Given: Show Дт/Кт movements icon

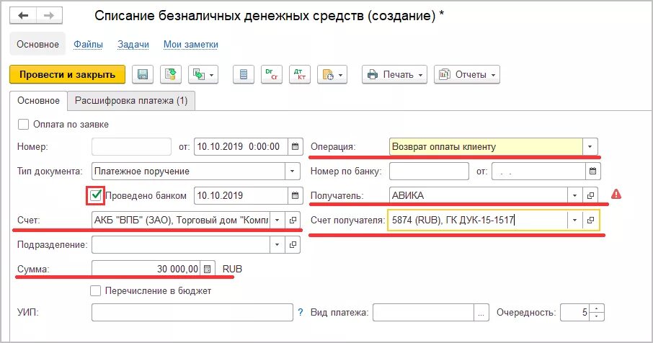Looking at the screenshot, I should 300,74.
